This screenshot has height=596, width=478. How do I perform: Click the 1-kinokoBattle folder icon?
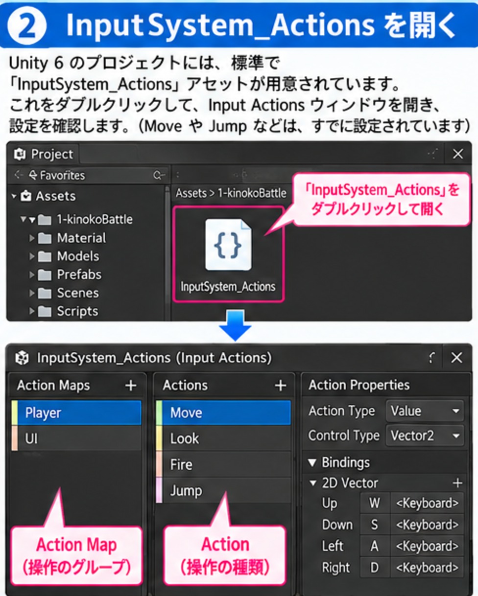45,220
